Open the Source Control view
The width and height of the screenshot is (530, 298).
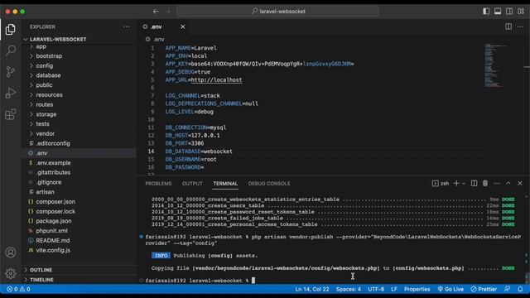point(11,72)
